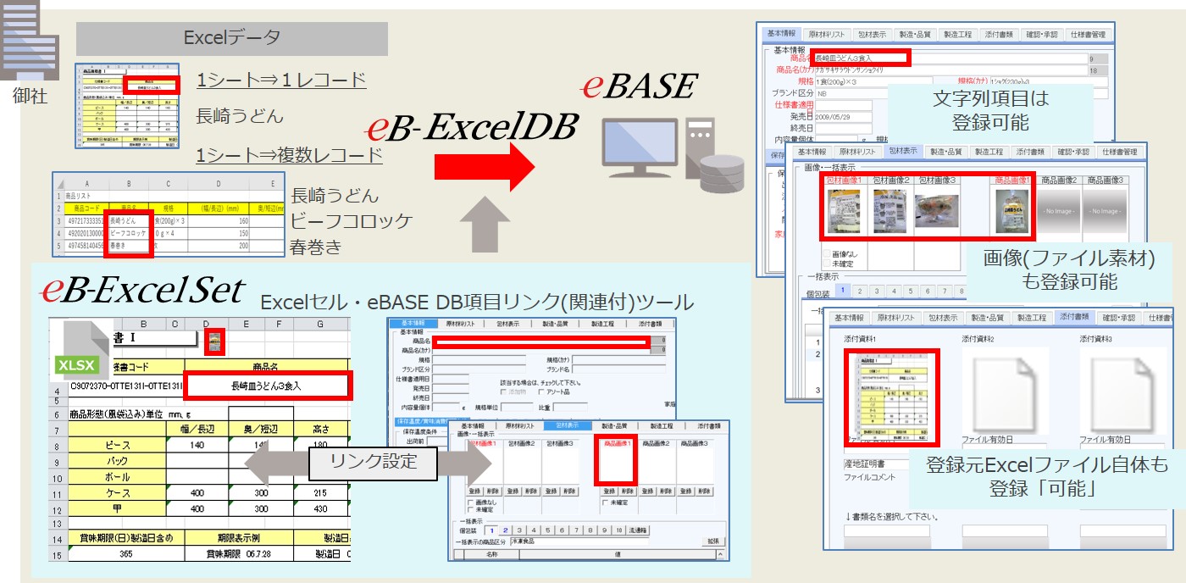Click the 添付資料1 Excel thumbnail
Viewport: 1186px width, 583px height.
click(x=891, y=397)
